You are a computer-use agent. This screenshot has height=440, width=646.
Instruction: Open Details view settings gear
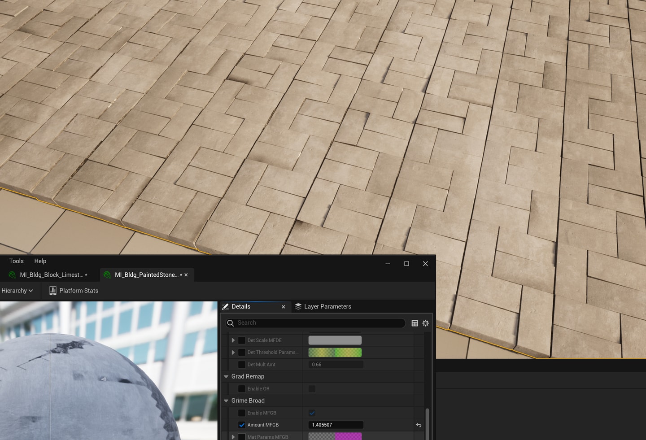pos(426,323)
